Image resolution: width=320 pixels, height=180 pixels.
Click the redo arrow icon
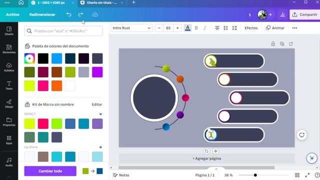pos(80,14)
